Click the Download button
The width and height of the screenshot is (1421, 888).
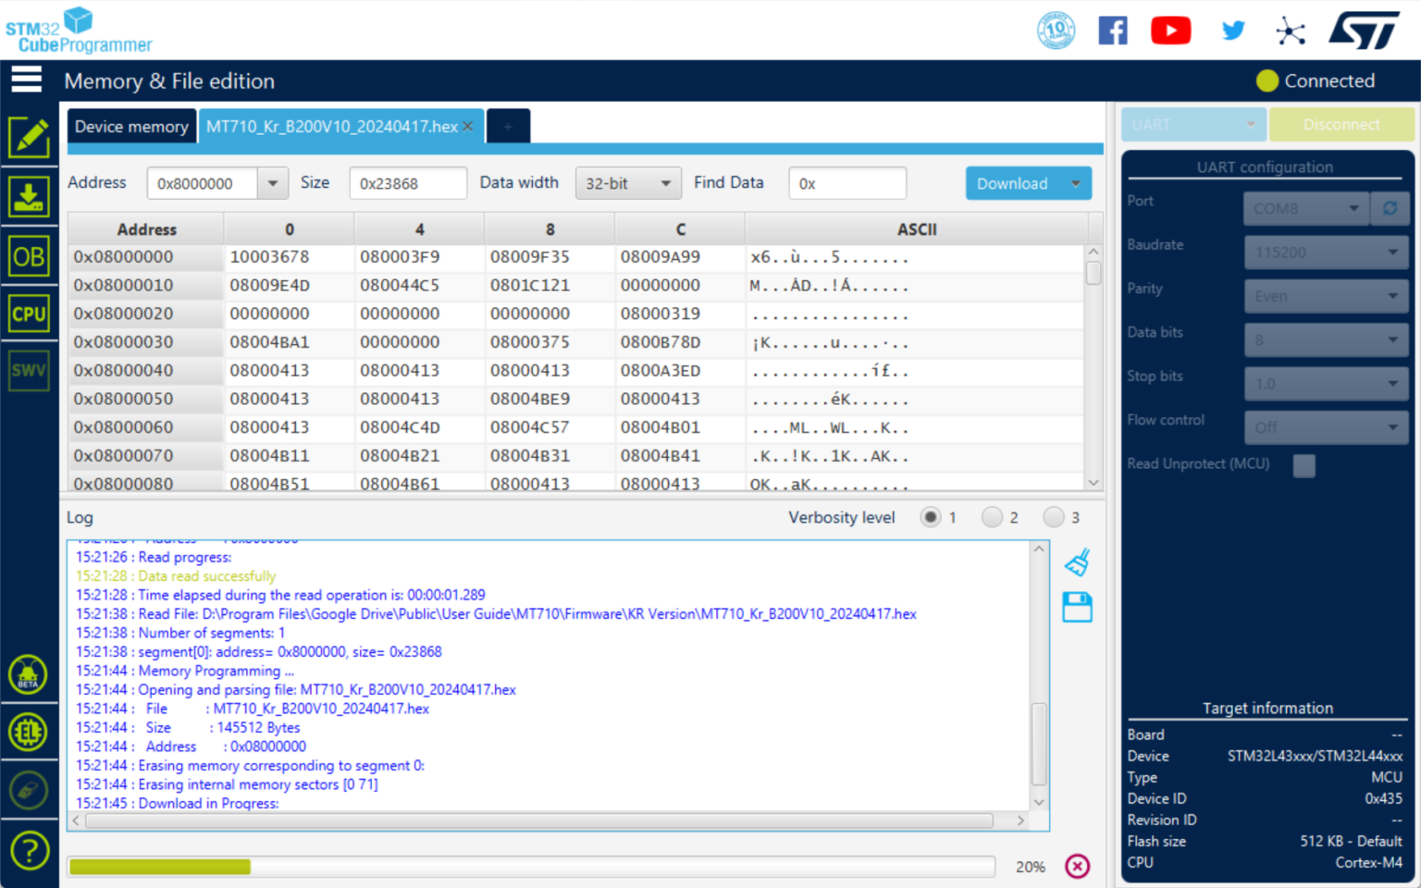[1012, 183]
